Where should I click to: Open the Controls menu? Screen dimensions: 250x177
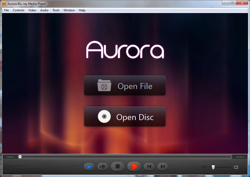(x=18, y=10)
